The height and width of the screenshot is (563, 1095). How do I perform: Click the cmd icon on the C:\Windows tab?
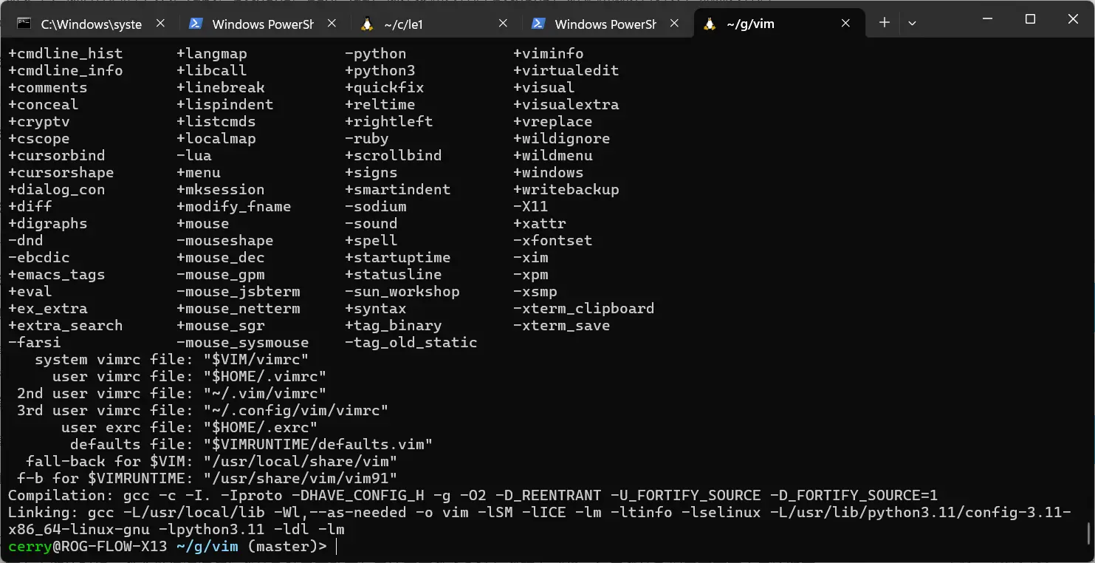(x=24, y=24)
